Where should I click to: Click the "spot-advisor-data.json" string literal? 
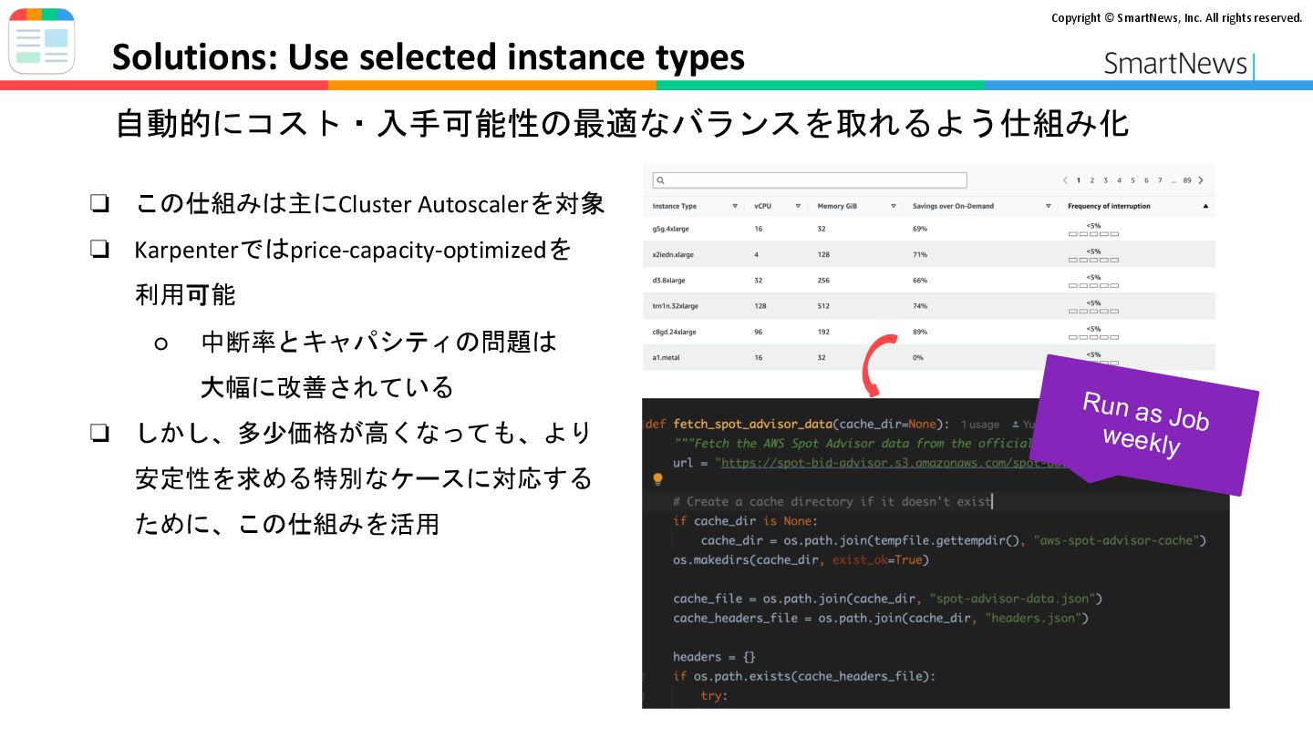pos(1013,599)
